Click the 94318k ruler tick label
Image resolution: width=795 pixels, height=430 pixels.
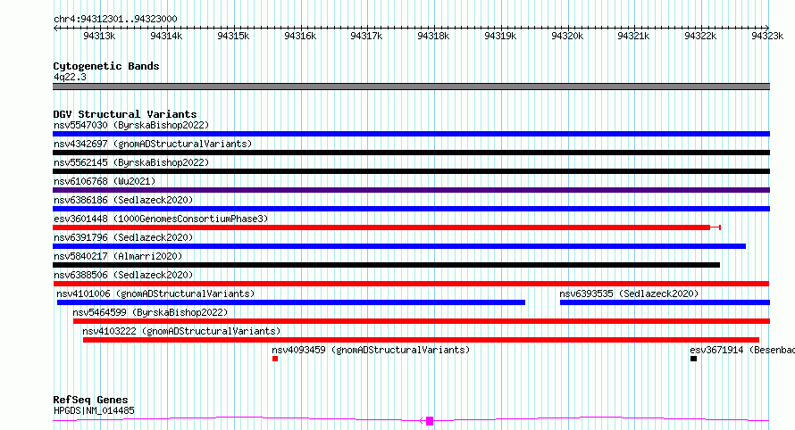pos(433,36)
